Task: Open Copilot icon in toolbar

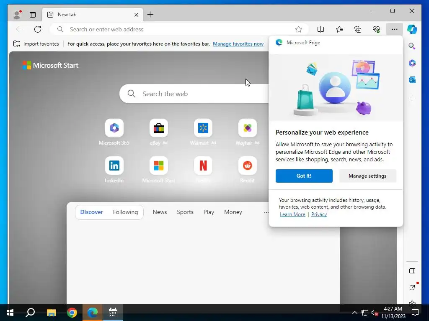Action: pos(412,29)
